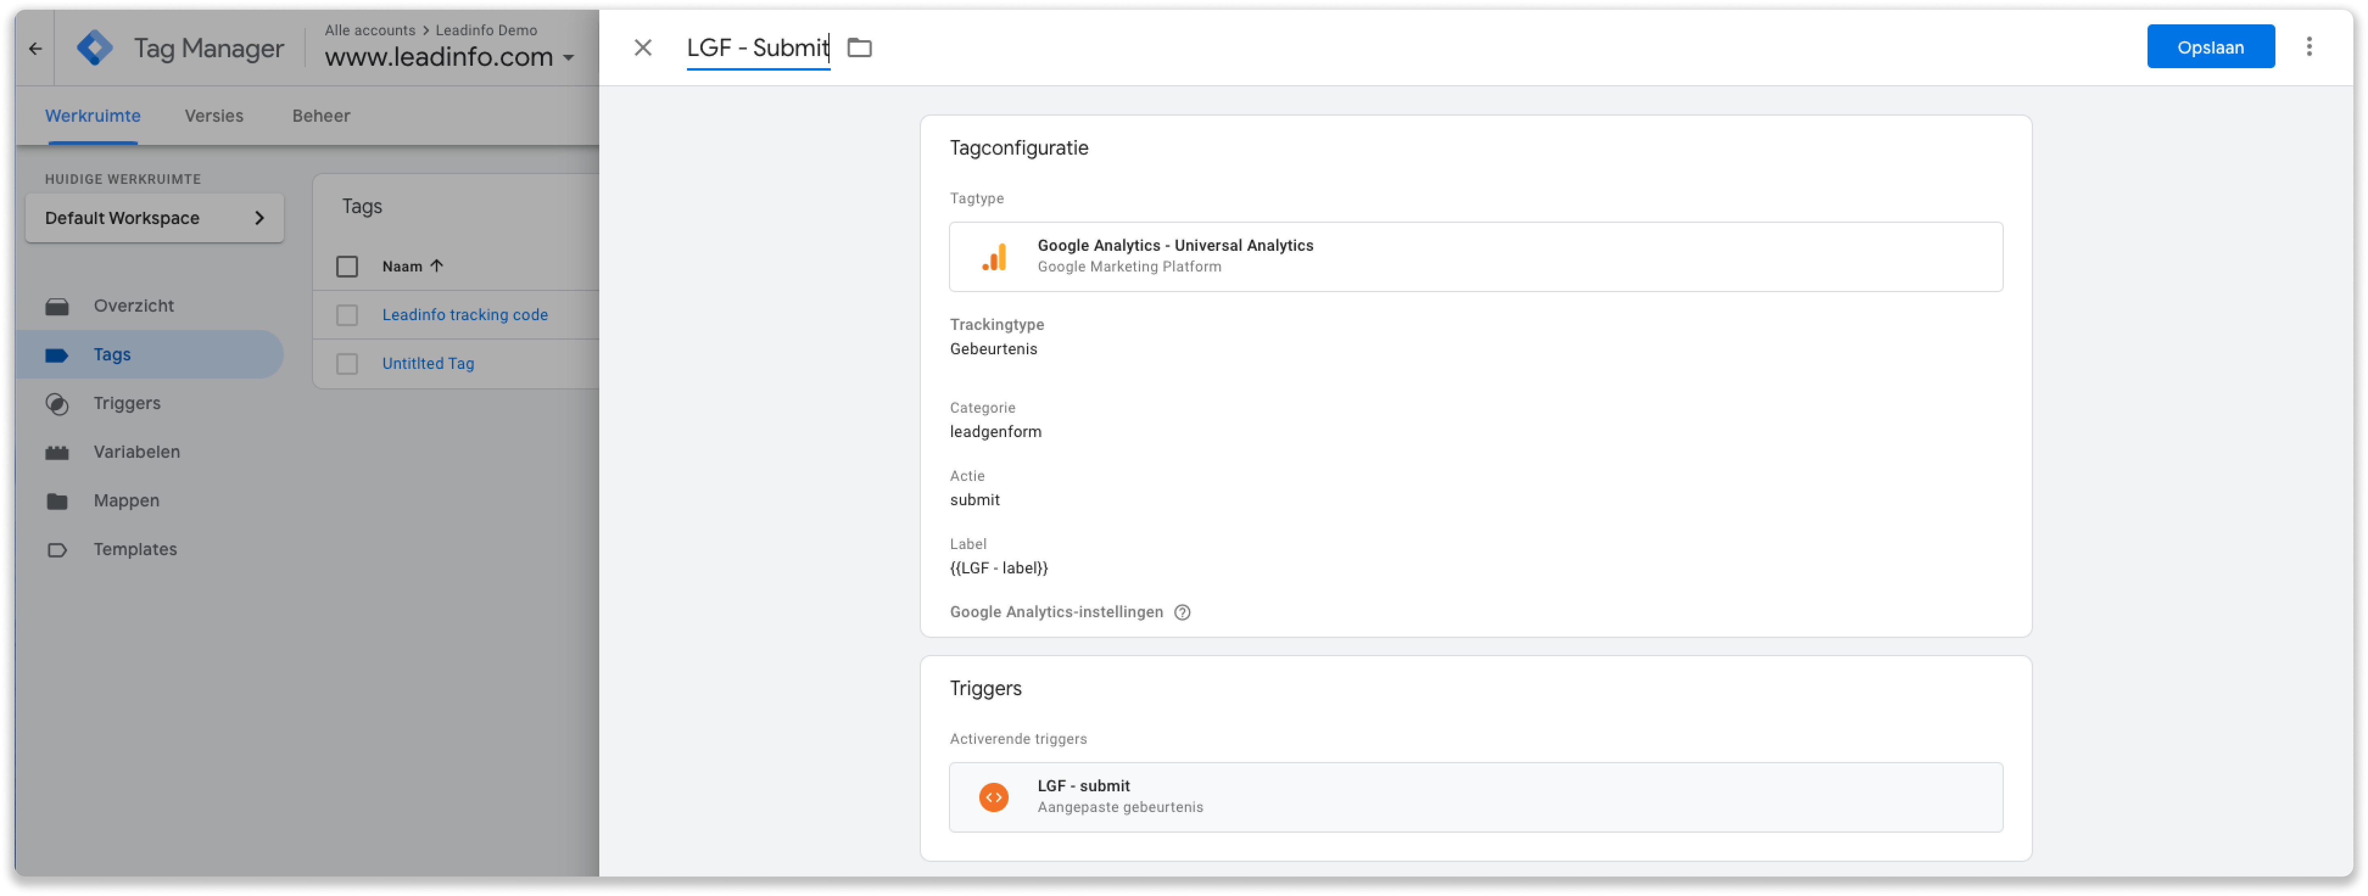
Task: Check the Leadinfo tracking code checkbox
Action: 347,315
